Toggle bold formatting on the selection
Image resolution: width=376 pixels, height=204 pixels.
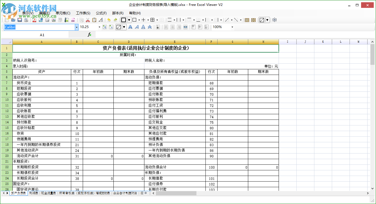(x=130, y=27)
